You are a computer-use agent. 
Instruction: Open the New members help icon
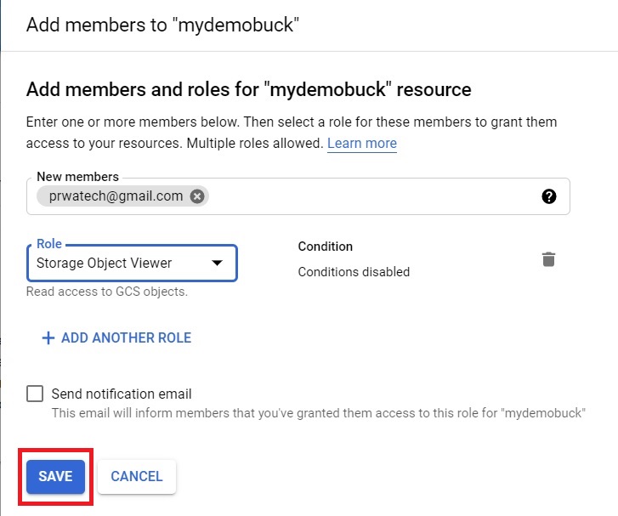pos(548,196)
